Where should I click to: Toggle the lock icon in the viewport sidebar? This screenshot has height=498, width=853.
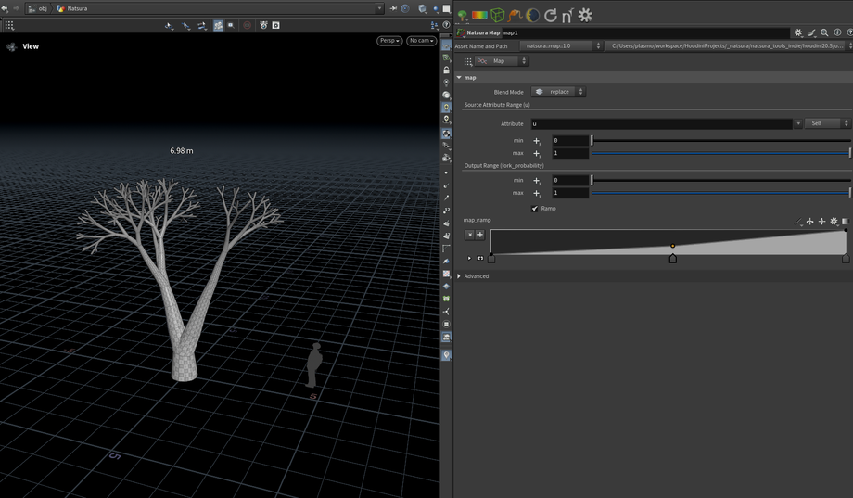point(446,70)
